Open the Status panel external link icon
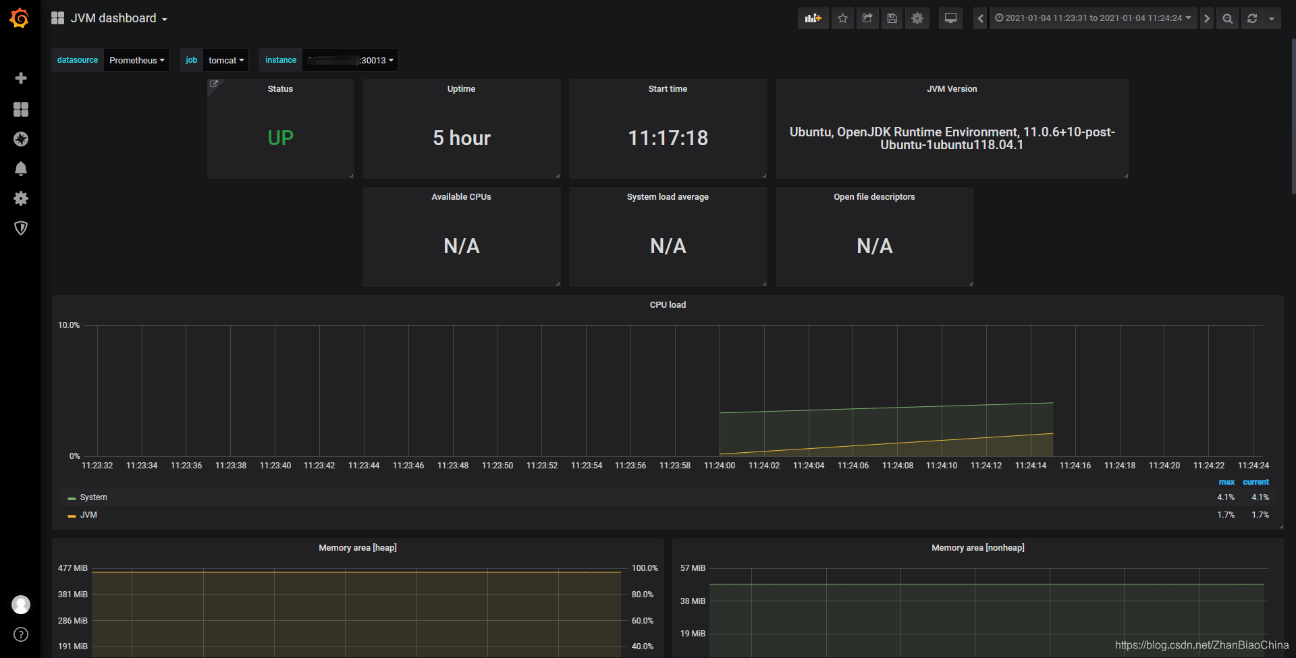The width and height of the screenshot is (1296, 658). coord(214,84)
